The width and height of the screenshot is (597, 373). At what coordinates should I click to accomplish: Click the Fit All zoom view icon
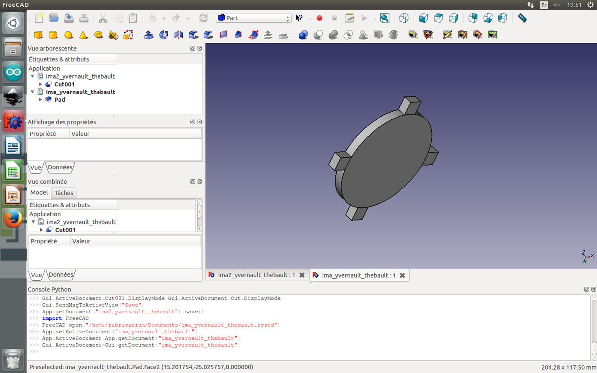click(x=384, y=18)
